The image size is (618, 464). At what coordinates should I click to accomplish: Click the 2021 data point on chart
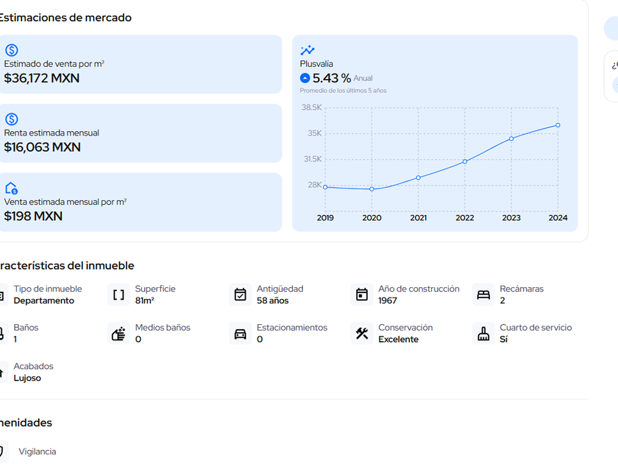[418, 177]
